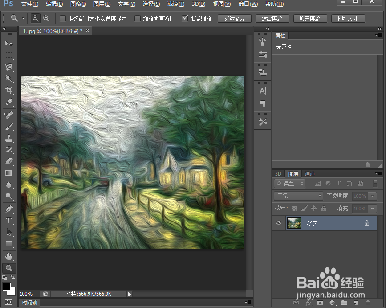The image size is (386, 308).
Task: Switch to the 3D panel tab
Action: [x=278, y=174]
